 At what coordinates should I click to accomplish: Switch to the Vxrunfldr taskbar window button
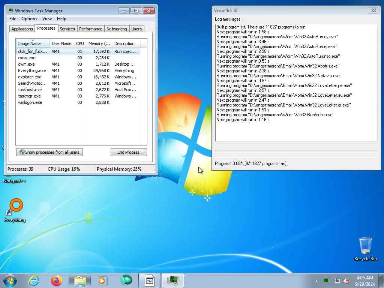pos(150,280)
